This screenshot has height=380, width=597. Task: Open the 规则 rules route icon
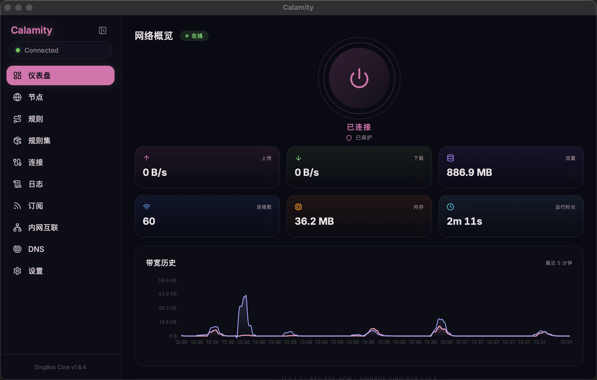tap(17, 119)
